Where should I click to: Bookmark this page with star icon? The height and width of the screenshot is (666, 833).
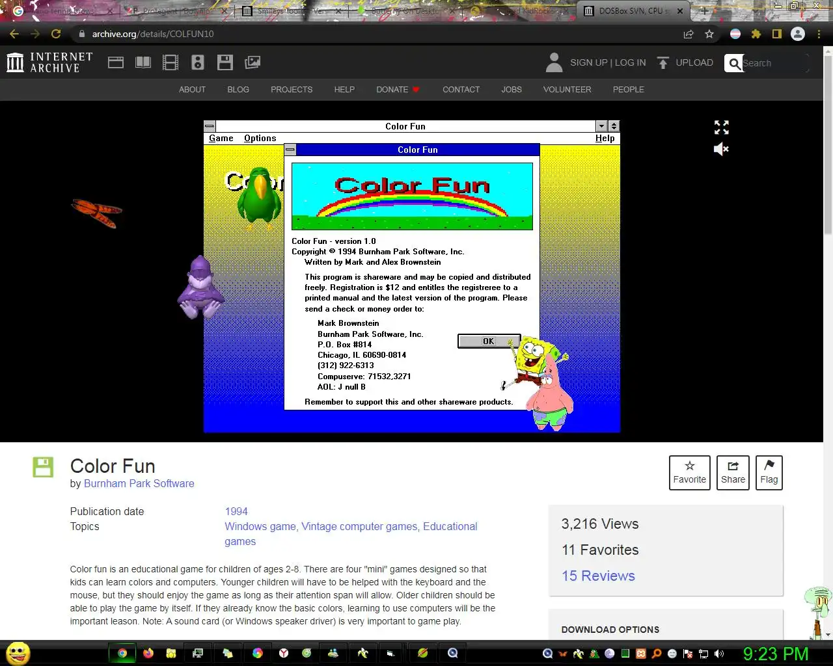(709, 34)
